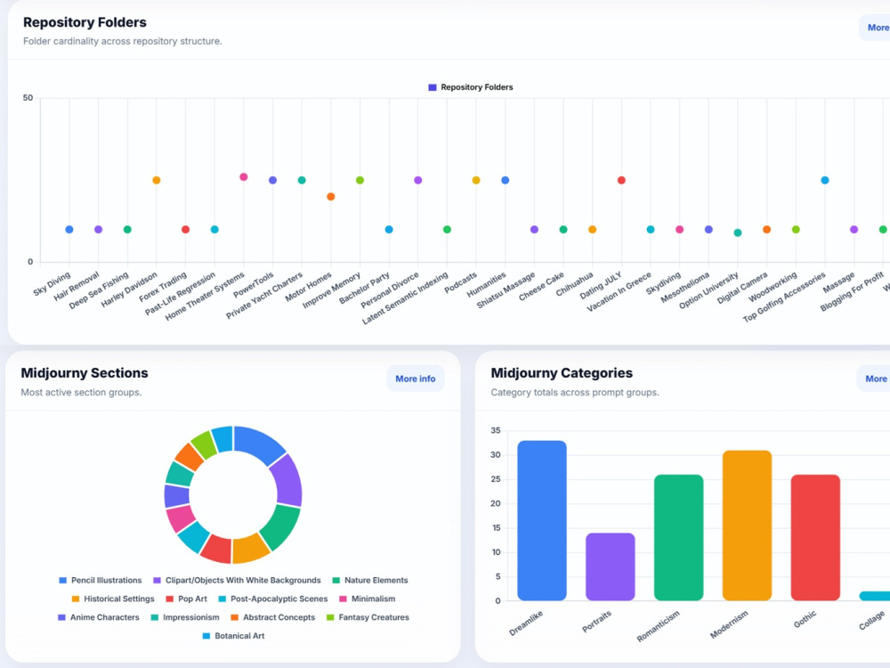Toggle Abstract Concepts legend entry
This screenshot has height=668, width=890.
tap(273, 617)
